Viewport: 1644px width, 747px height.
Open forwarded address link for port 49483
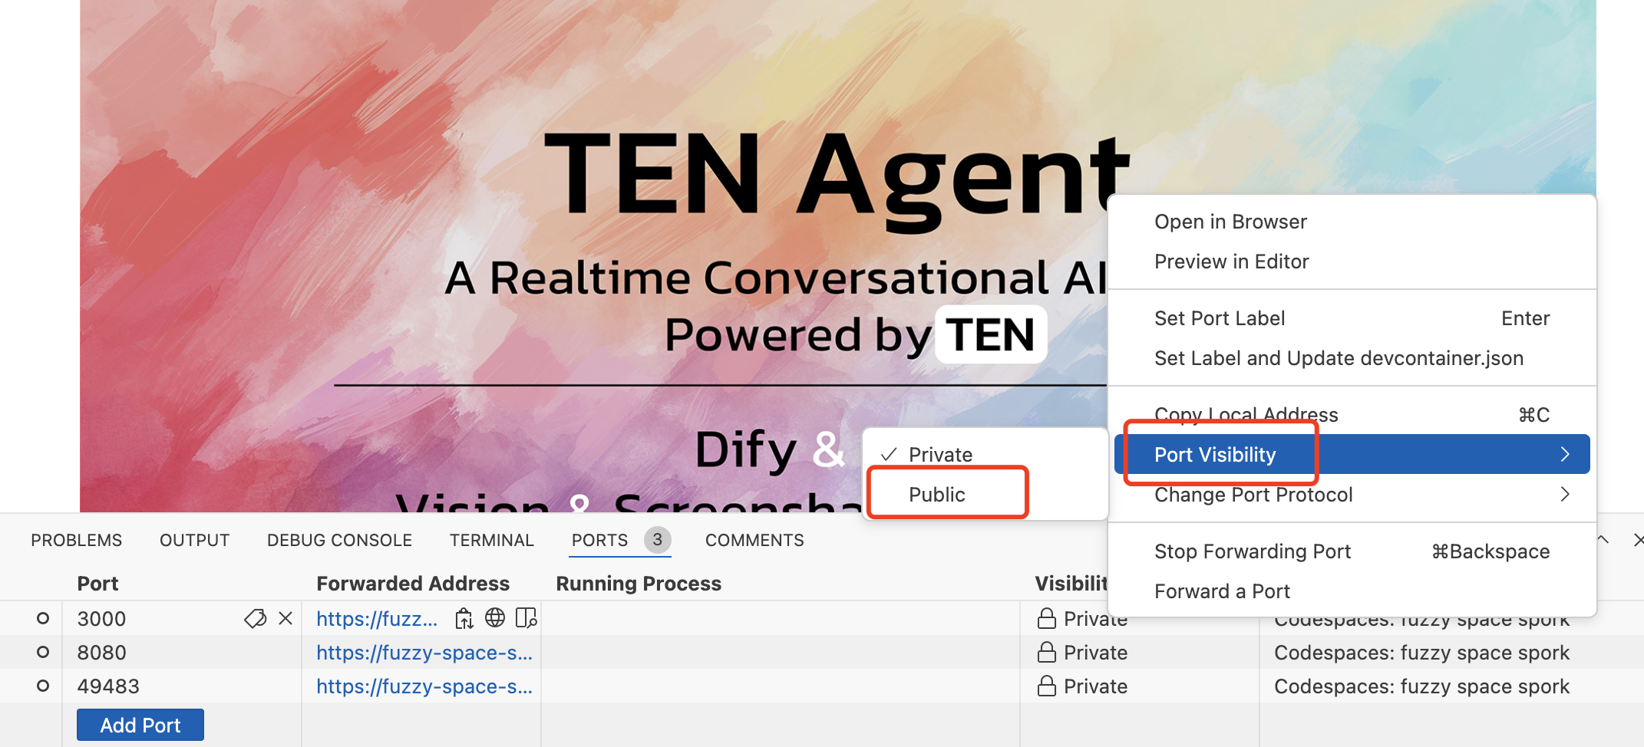424,686
